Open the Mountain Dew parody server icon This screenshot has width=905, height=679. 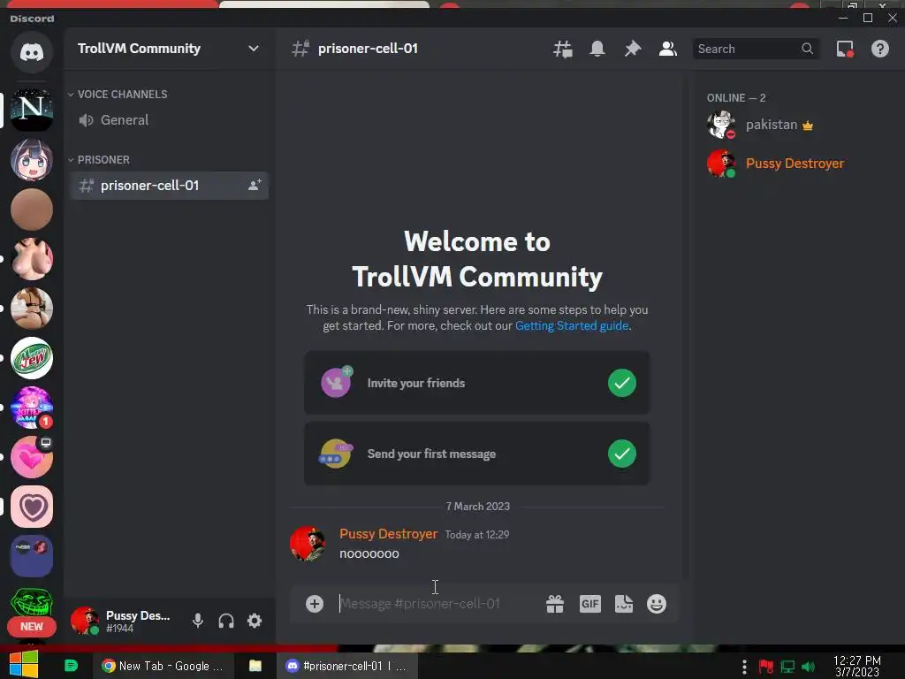[32, 358]
